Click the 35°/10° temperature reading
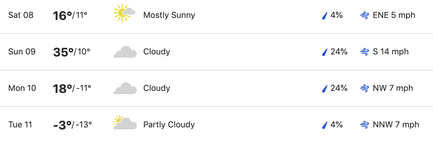 pyautogui.click(x=72, y=52)
